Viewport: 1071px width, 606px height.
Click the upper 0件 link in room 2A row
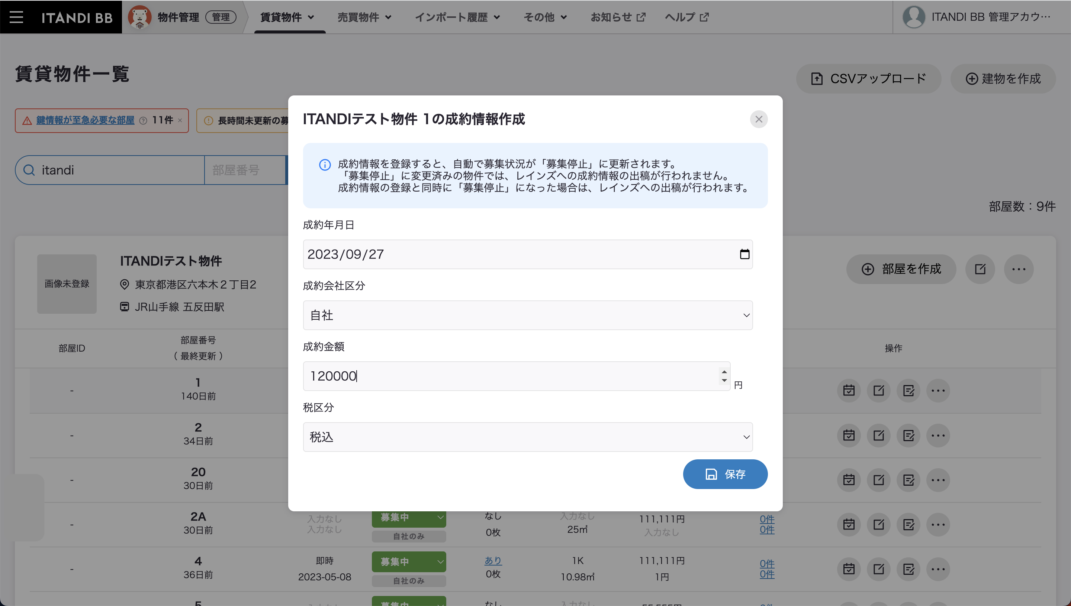point(767,519)
